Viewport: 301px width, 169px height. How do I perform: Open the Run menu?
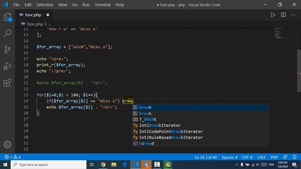[x=86, y=5]
